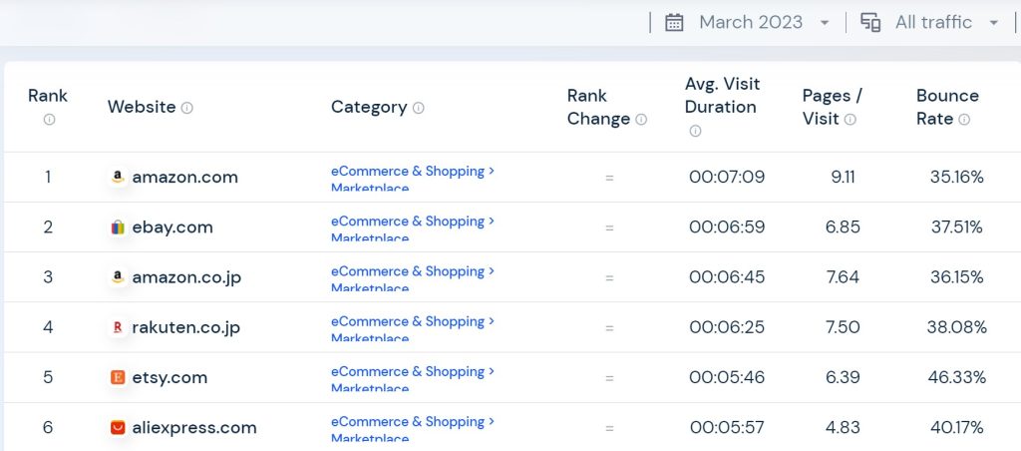Open the All traffic dropdown
1021x451 pixels.
[946, 22]
